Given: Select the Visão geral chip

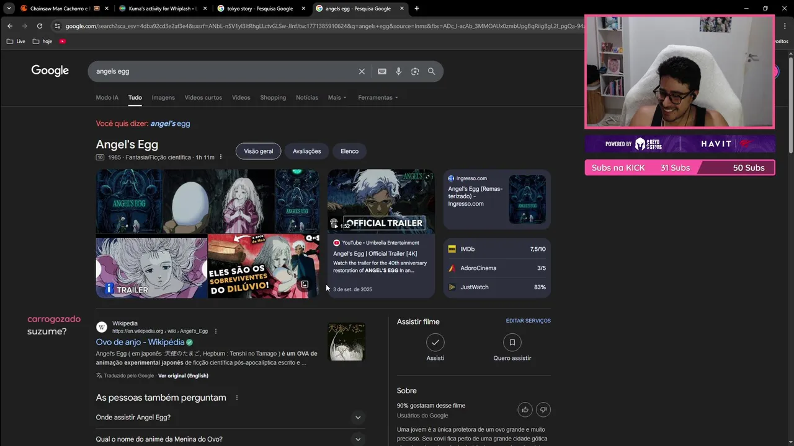Looking at the screenshot, I should [259, 151].
